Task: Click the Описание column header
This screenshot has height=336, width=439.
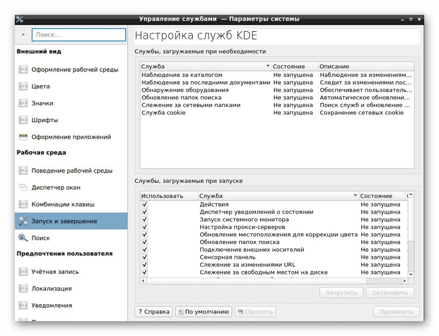Action: point(366,67)
